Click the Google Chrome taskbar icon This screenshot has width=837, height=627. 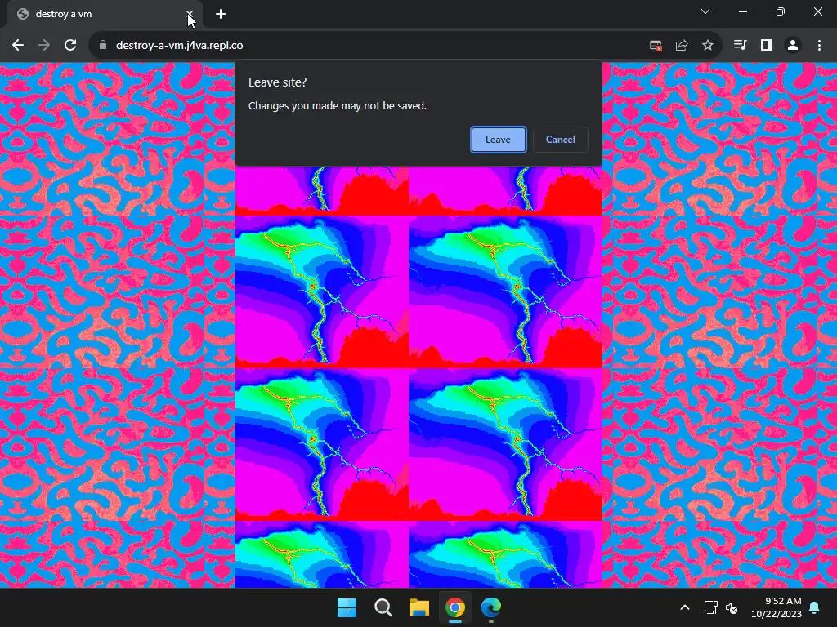coord(455,607)
